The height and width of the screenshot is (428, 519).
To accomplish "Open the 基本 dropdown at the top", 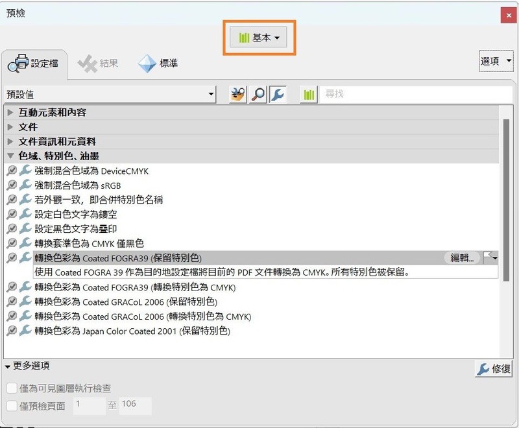I will pyautogui.click(x=258, y=38).
